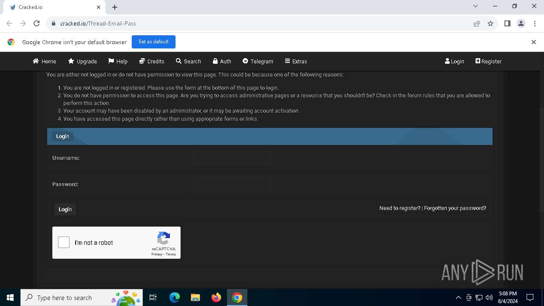Bookmark this page with the star icon

(x=490, y=23)
